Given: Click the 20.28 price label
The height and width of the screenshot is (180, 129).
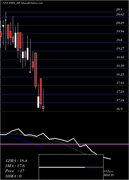Looking at the screenshot, I should [x=120, y=23].
